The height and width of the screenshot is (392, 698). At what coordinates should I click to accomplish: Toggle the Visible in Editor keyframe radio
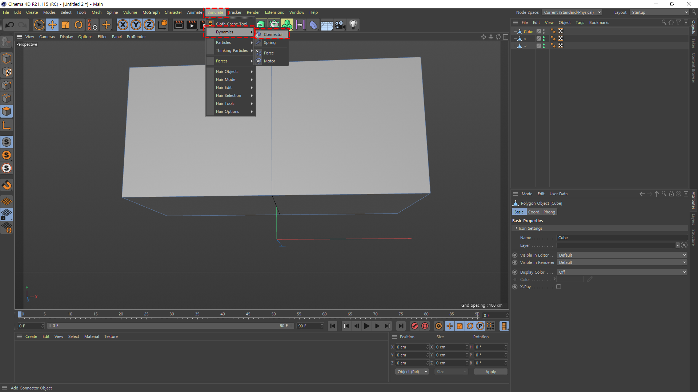[x=515, y=255]
